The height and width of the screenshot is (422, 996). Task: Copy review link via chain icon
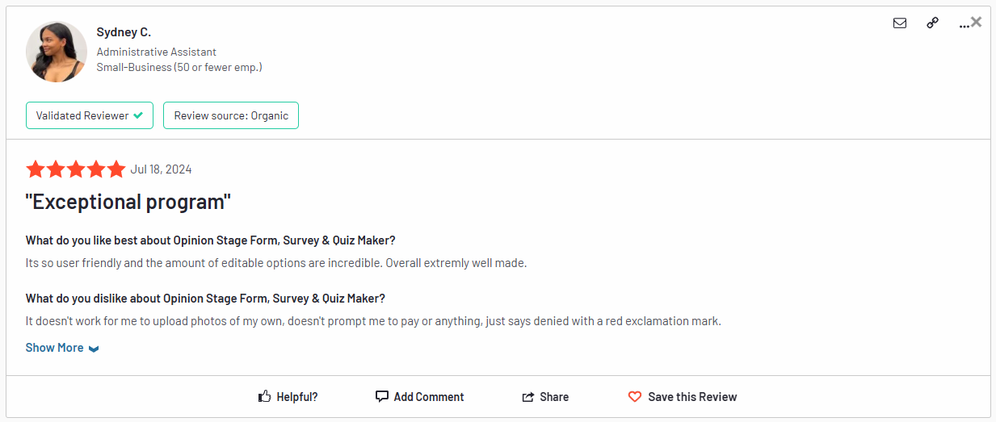pos(933,23)
